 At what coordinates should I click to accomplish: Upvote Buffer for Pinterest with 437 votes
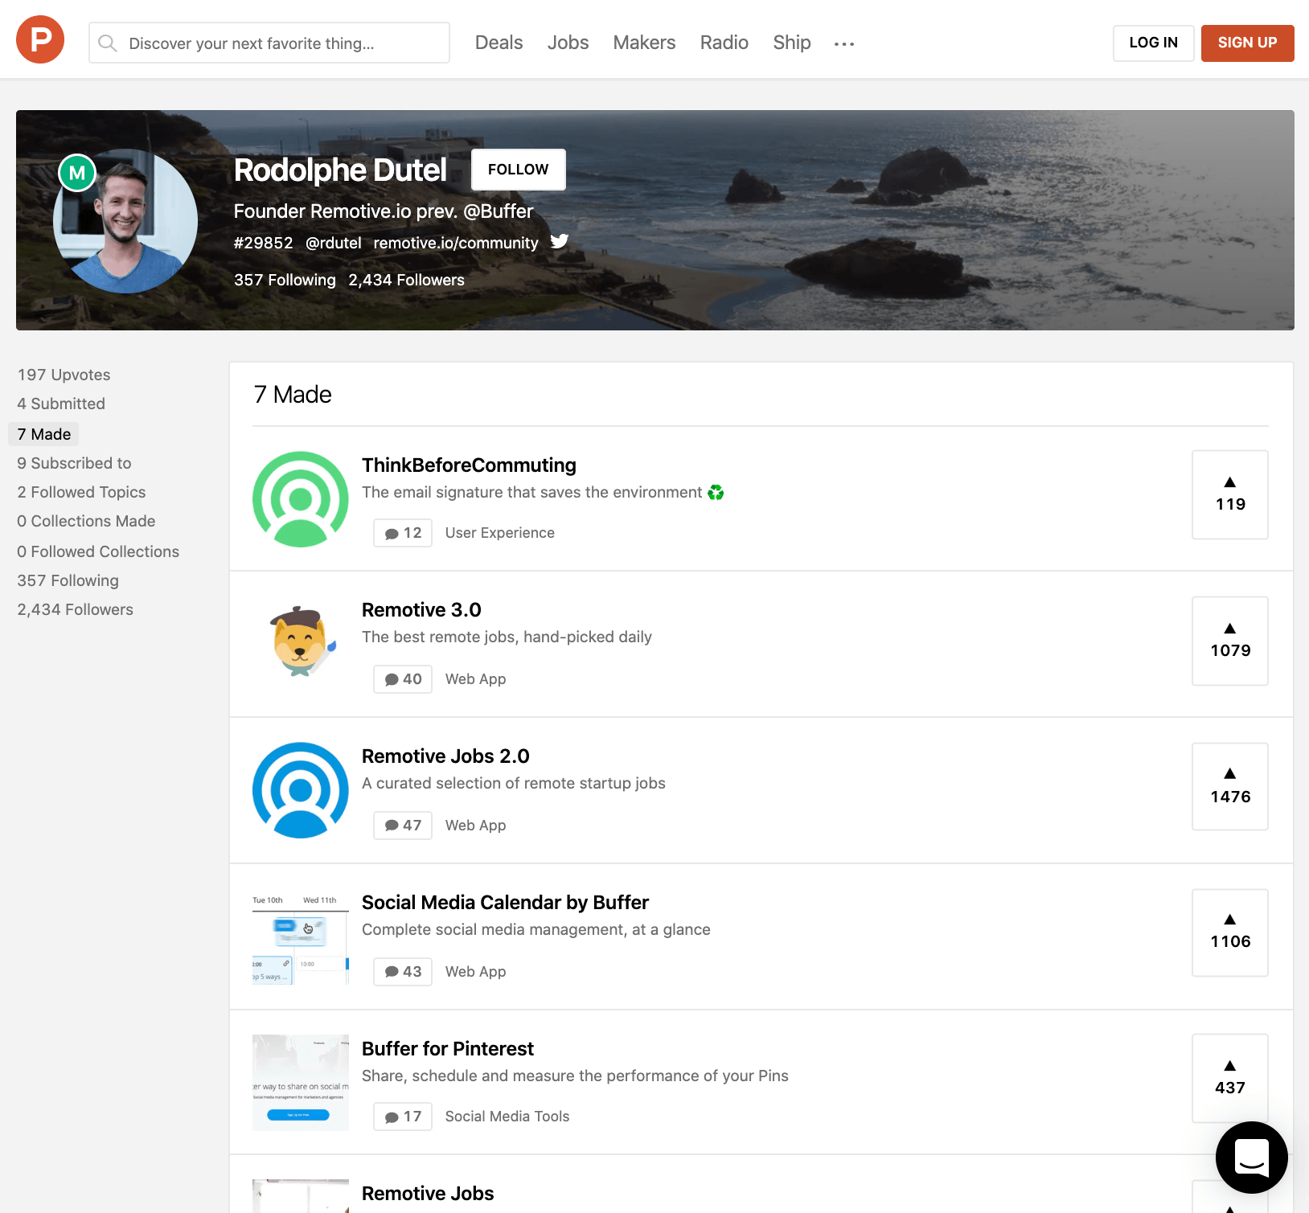[1230, 1078]
